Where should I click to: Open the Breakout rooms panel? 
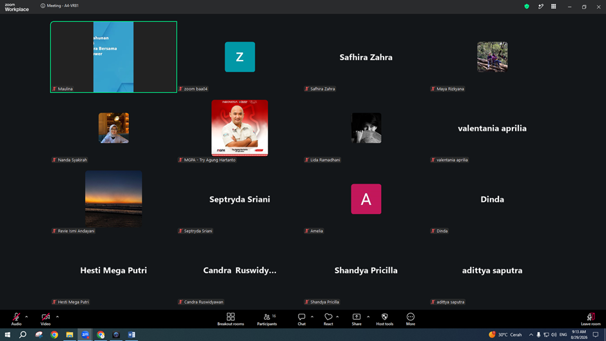coord(230,319)
